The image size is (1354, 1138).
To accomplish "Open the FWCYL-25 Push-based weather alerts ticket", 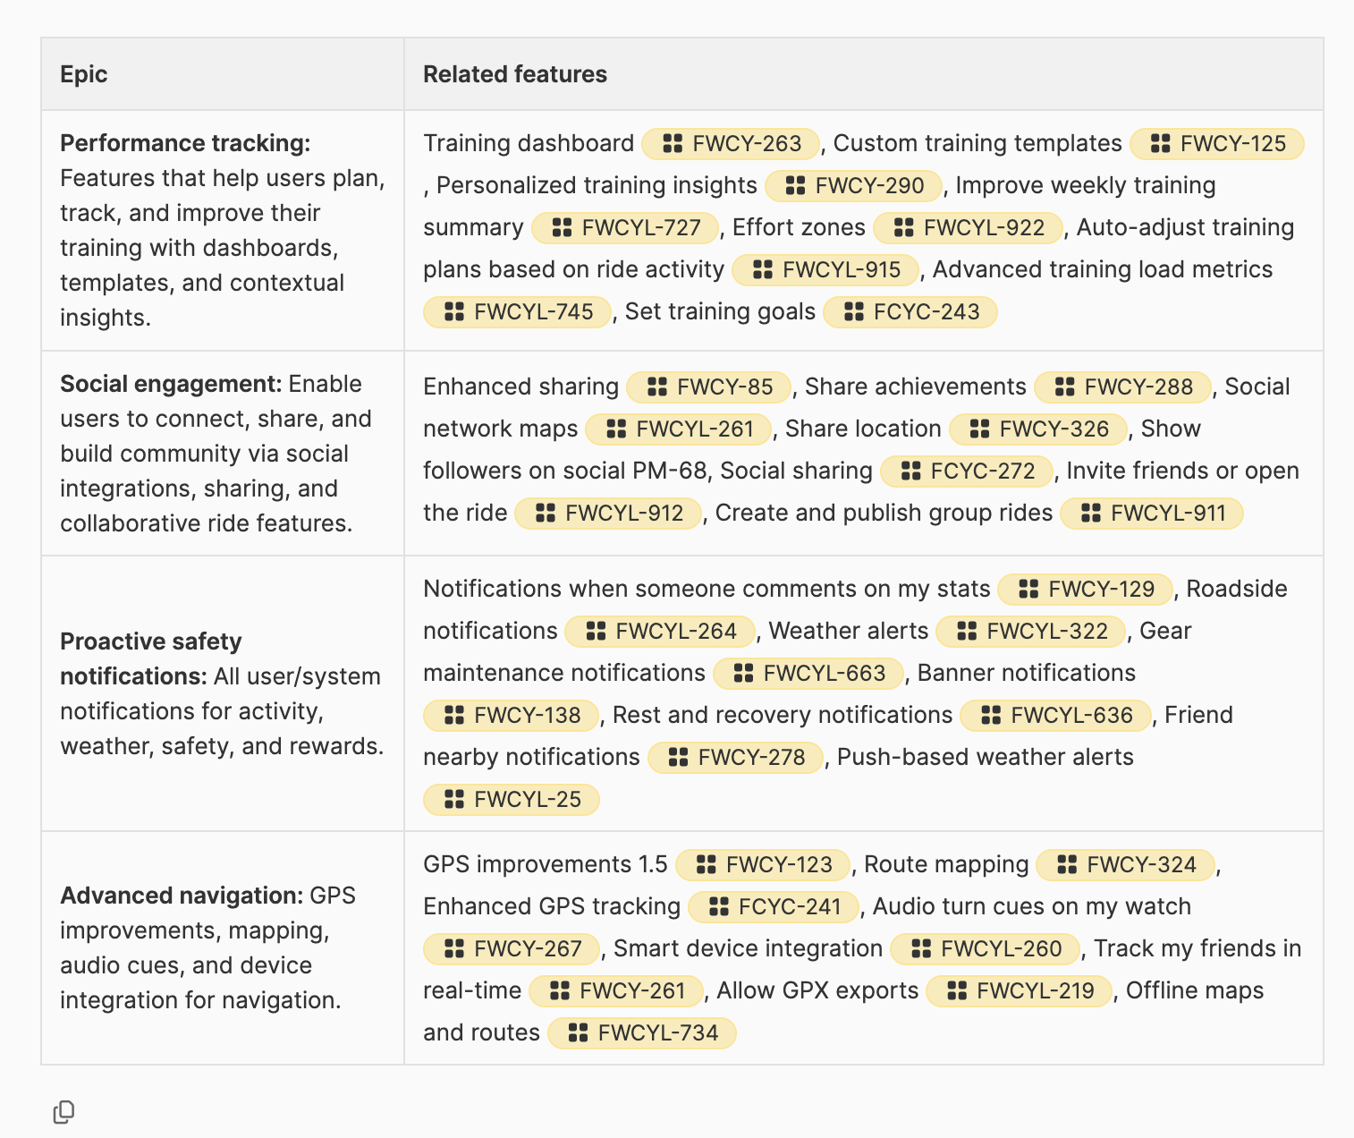I will click(511, 799).
